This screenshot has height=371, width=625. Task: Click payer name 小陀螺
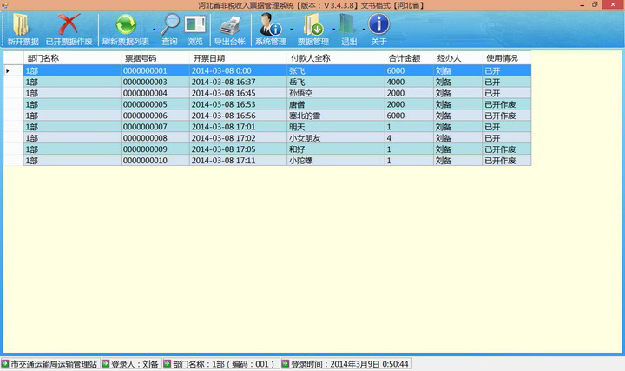[x=301, y=161]
